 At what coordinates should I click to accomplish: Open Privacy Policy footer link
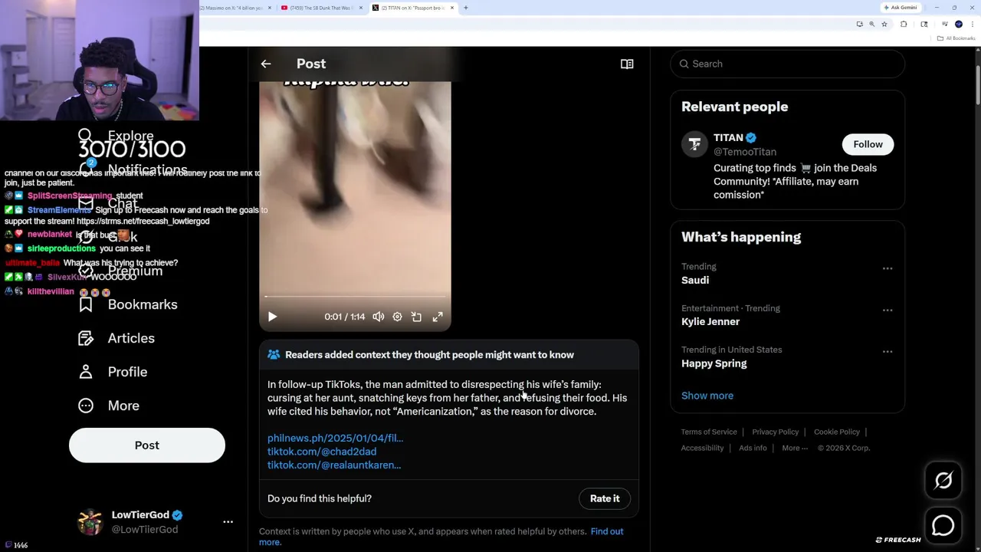[775, 432]
